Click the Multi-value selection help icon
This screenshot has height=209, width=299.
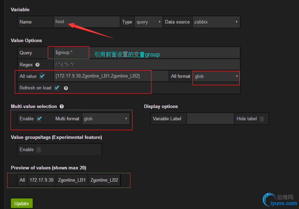pyautogui.click(x=62, y=107)
